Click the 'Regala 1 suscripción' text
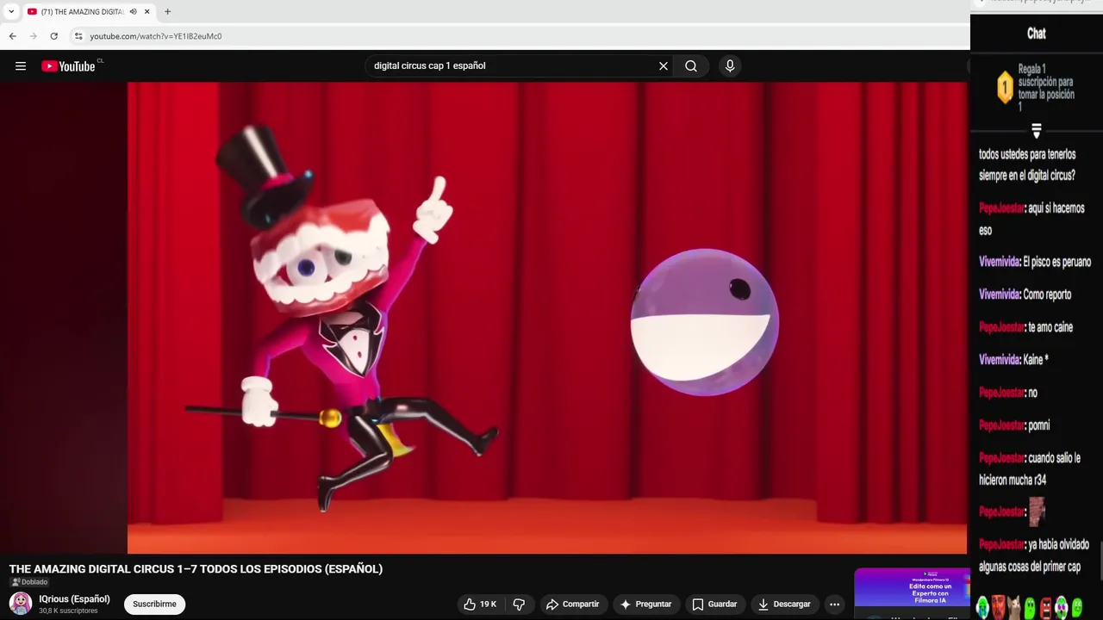The image size is (1103, 620). [x=1046, y=88]
